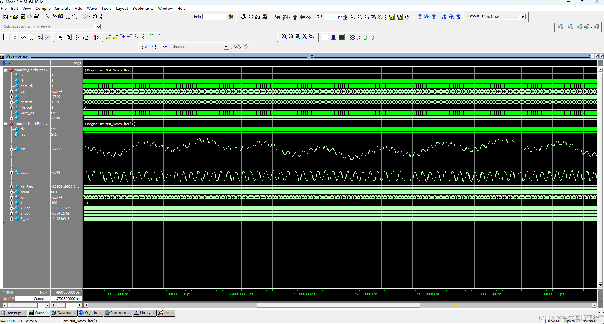Toggle the Cursor 1 lock icon

click(x=5, y=298)
